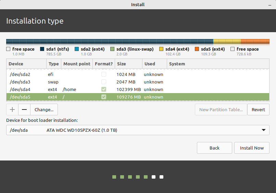The width and height of the screenshot is (276, 193).
Task: Click the 109276 MB size cell
Action: point(129,97)
